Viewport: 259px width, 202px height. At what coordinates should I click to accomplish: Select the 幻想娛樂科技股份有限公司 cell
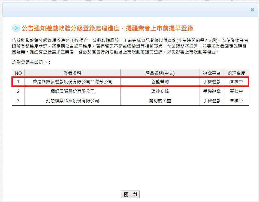73,101
